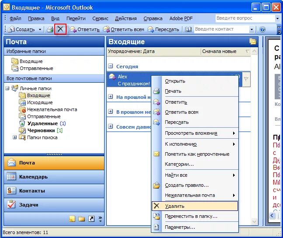283x238 pixels.
Task: Open the navigation pane configure buttons chevron
Action: pyautogui.click(x=100, y=219)
